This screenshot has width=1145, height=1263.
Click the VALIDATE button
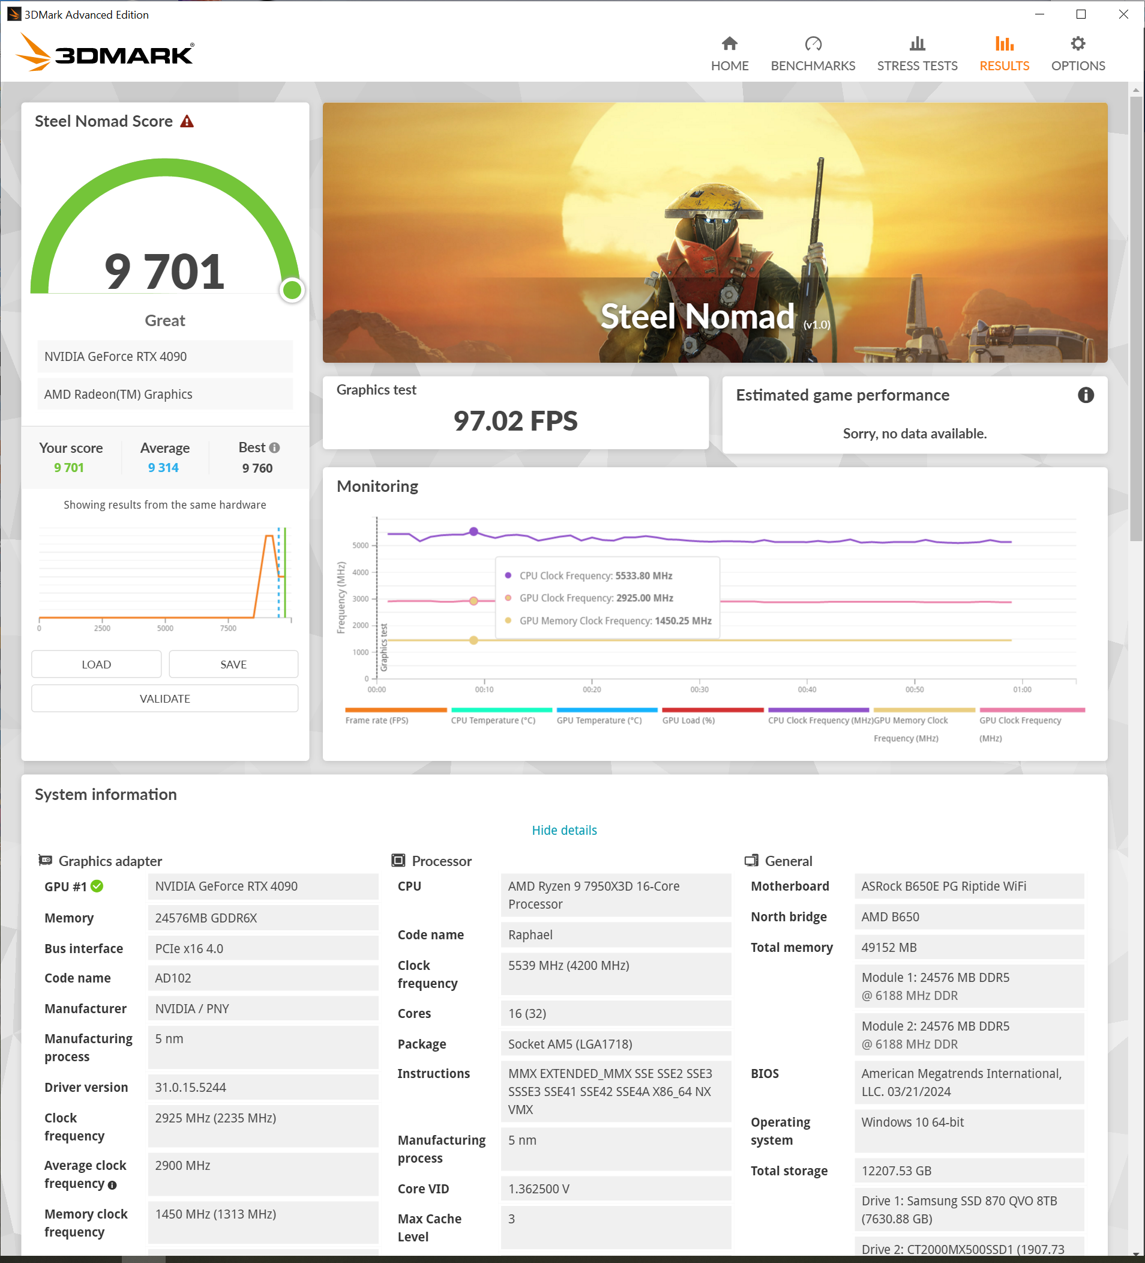[164, 698]
